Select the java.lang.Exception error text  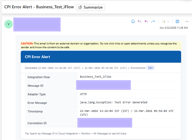(113, 102)
